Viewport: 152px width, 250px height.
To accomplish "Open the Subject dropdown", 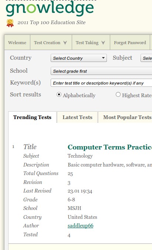I will click(146, 58).
